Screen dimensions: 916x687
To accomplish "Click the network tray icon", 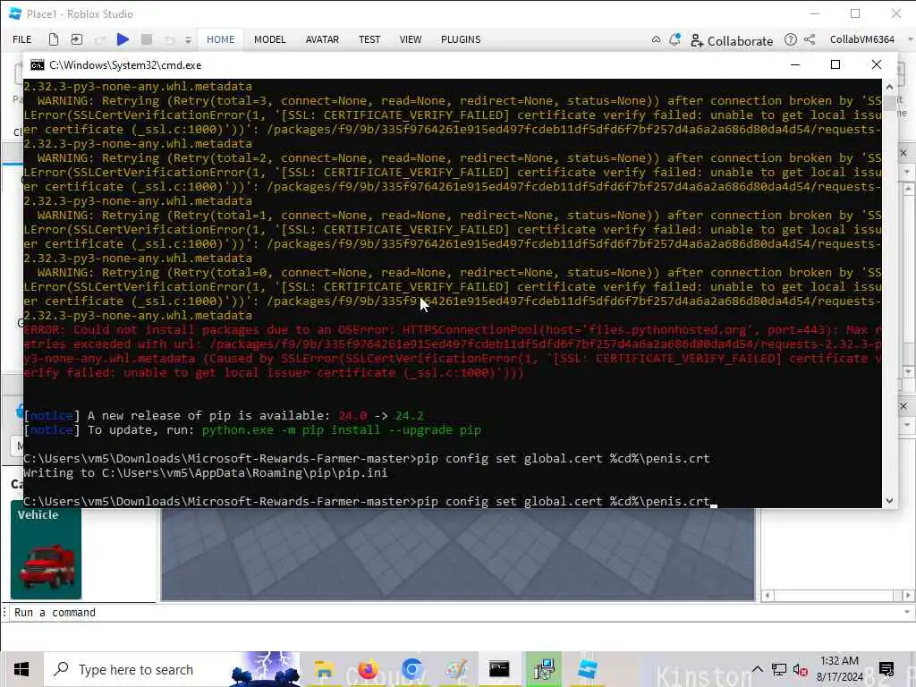I will click(779, 669).
